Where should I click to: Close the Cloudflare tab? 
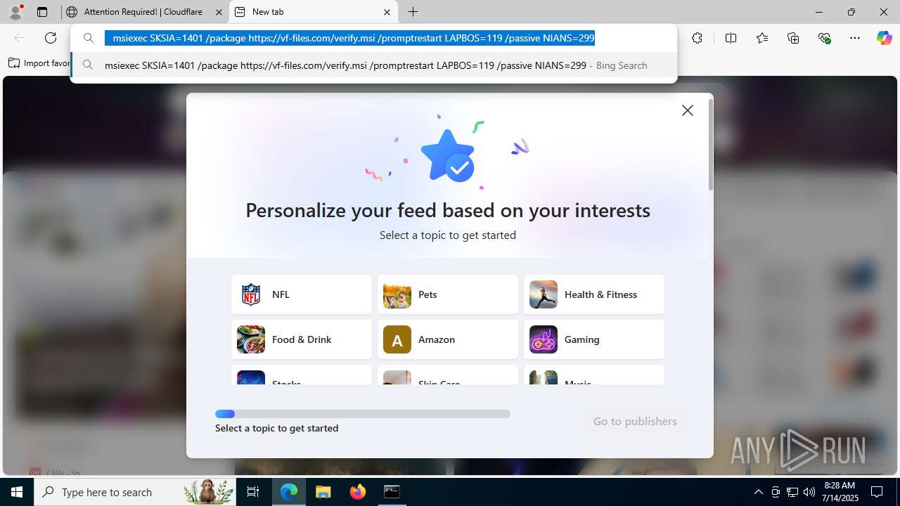click(x=219, y=12)
